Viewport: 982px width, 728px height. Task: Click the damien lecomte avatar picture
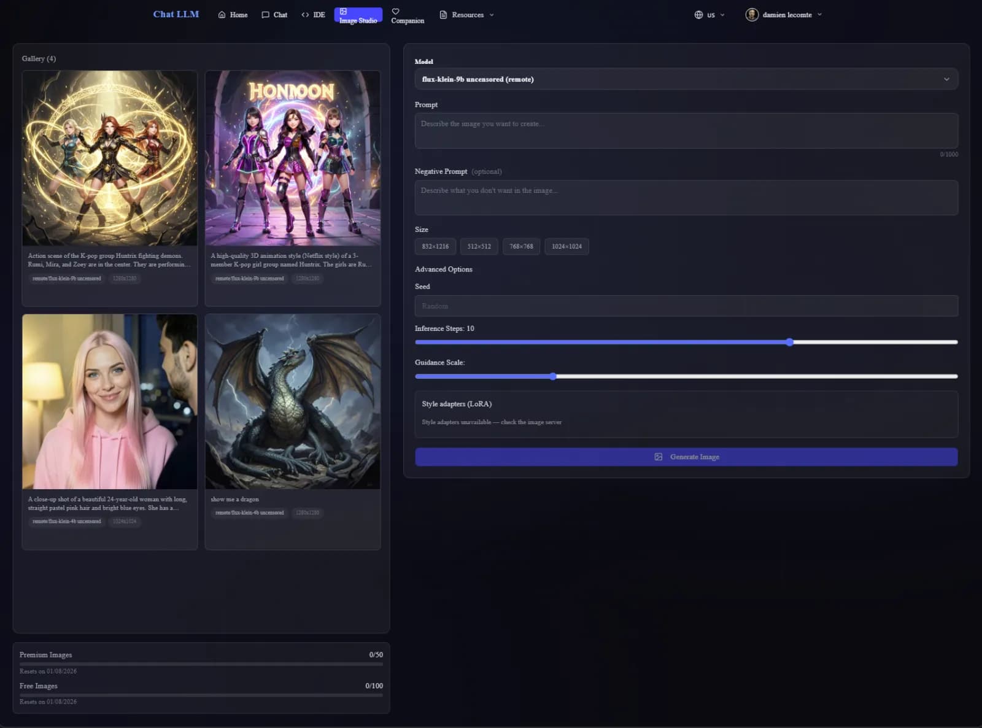click(752, 15)
